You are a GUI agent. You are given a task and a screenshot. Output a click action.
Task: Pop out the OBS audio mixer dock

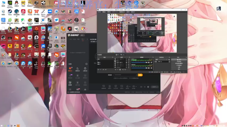pyautogui.click(x=153, y=57)
